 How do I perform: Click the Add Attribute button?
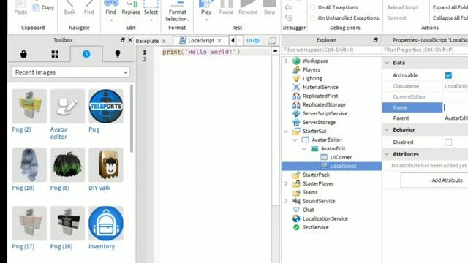click(434, 180)
